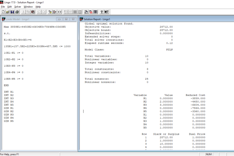Click the Solution toolbar icon beside Solve
234x156 pixels.
70,12
